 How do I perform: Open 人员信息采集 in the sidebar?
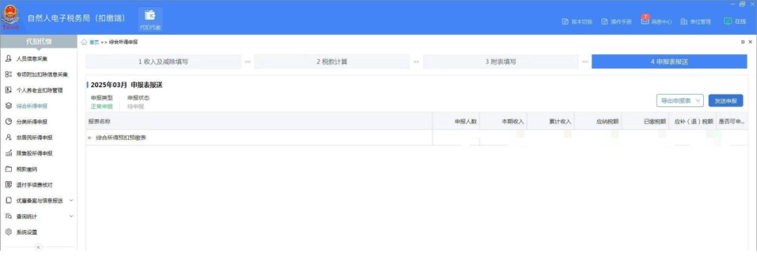32,59
